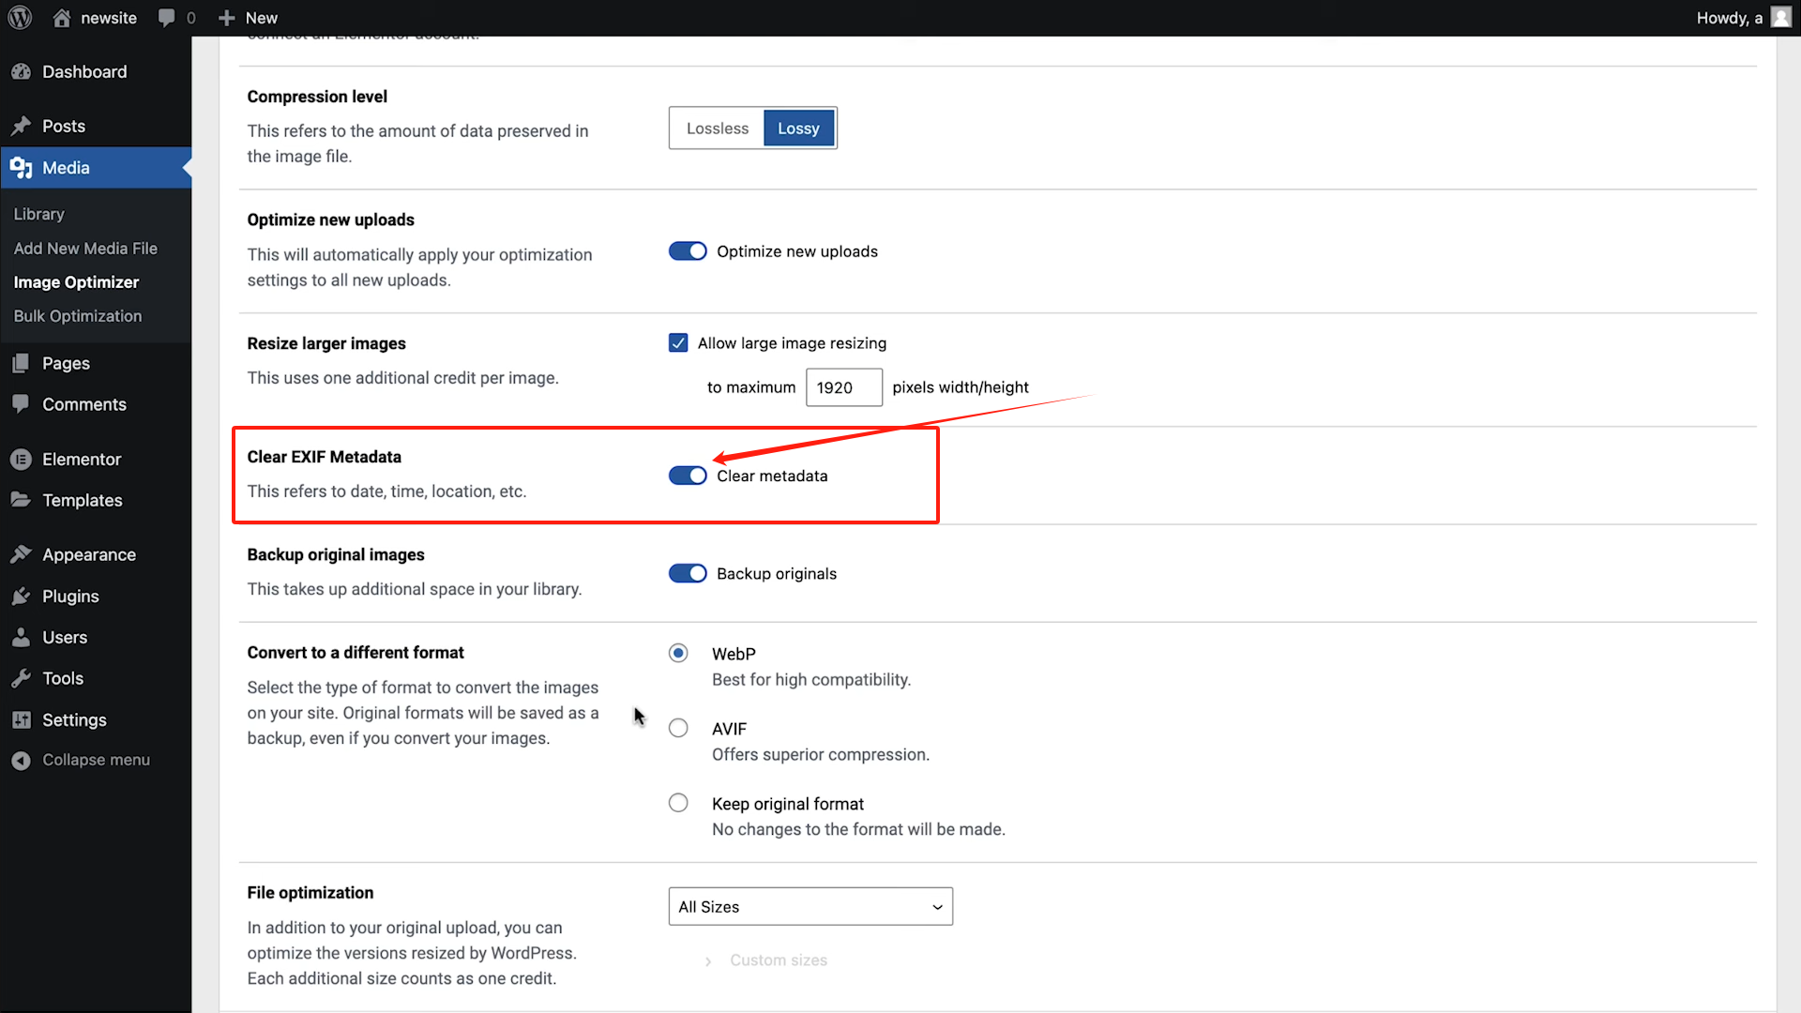The width and height of the screenshot is (1801, 1013).
Task: Disable the Clear metadata toggle
Action: (x=688, y=476)
